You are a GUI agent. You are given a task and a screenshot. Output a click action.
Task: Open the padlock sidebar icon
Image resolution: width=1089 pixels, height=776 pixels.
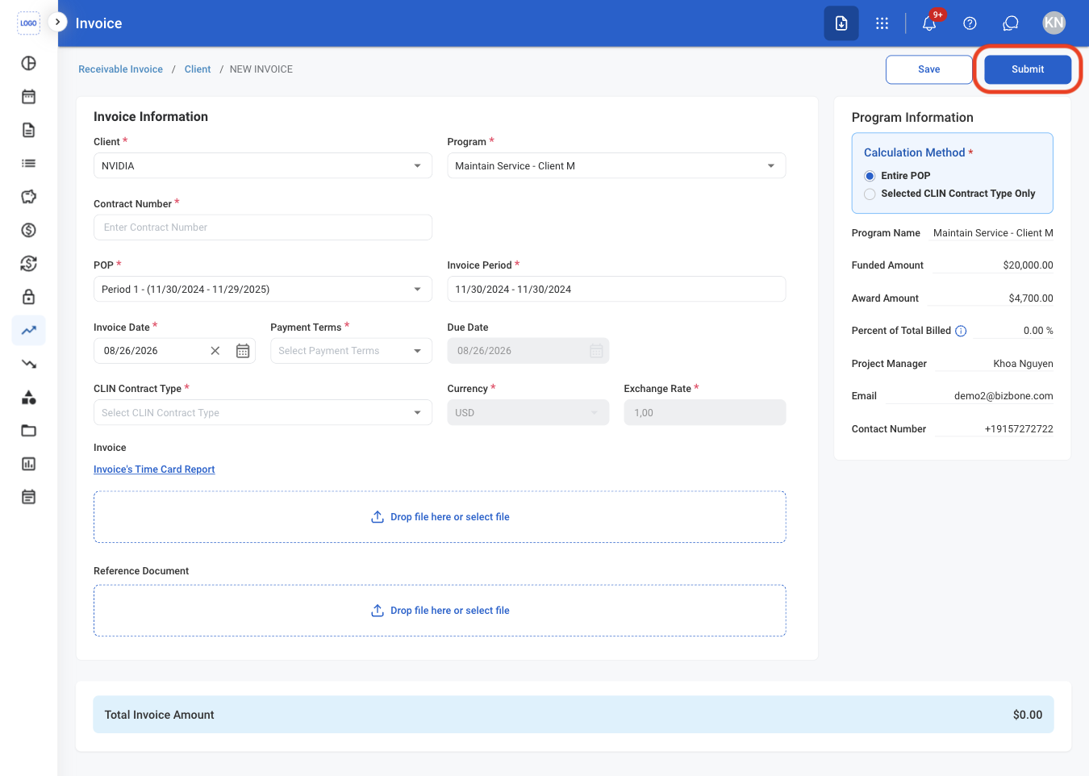tap(29, 297)
